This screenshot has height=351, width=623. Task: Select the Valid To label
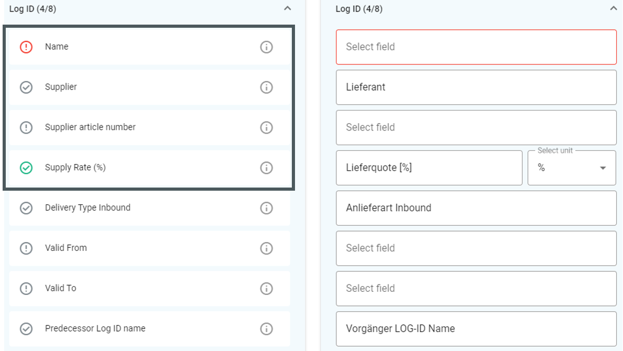pos(60,288)
